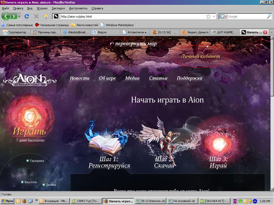
Task: Click the bookmark star in the address bar
Action: tap(208, 16)
